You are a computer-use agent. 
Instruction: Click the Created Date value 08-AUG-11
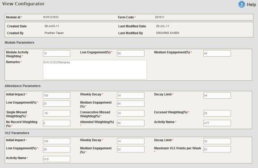click(x=52, y=26)
